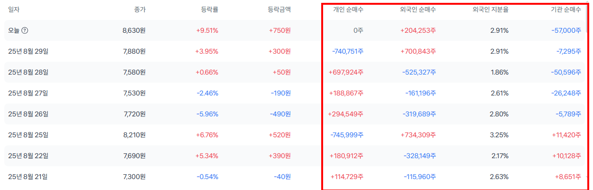
Task: Click the +9.51% change rate
Action: (207, 30)
